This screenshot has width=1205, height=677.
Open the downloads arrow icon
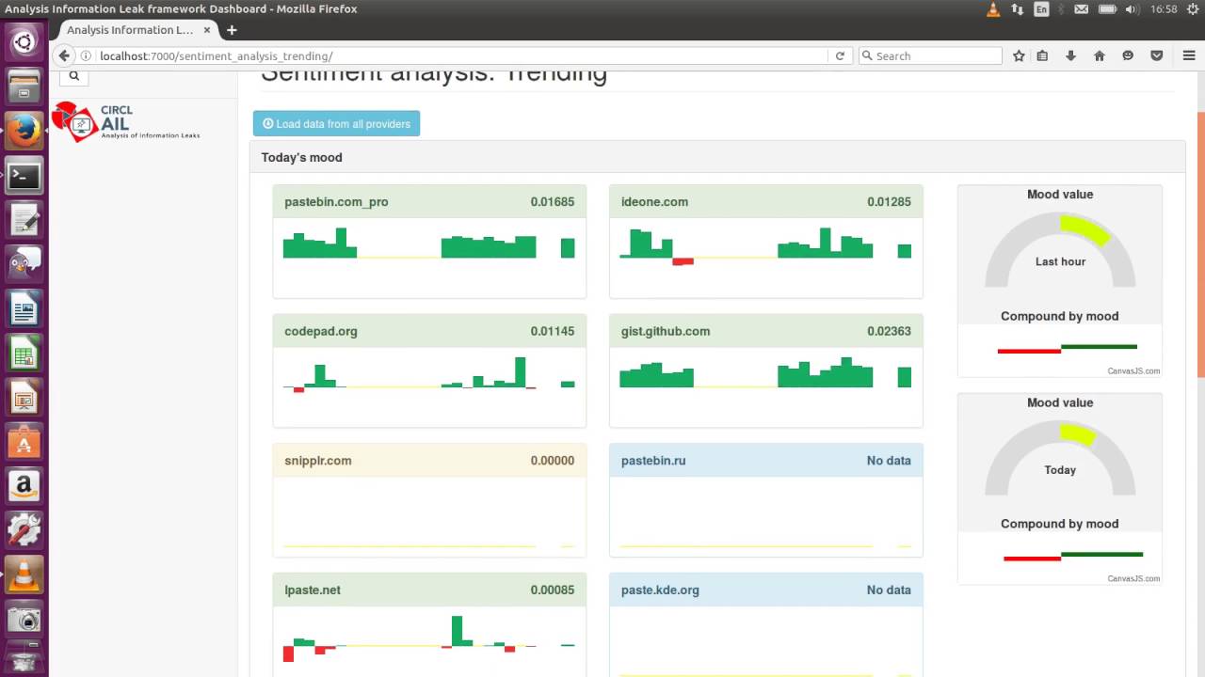(x=1070, y=55)
